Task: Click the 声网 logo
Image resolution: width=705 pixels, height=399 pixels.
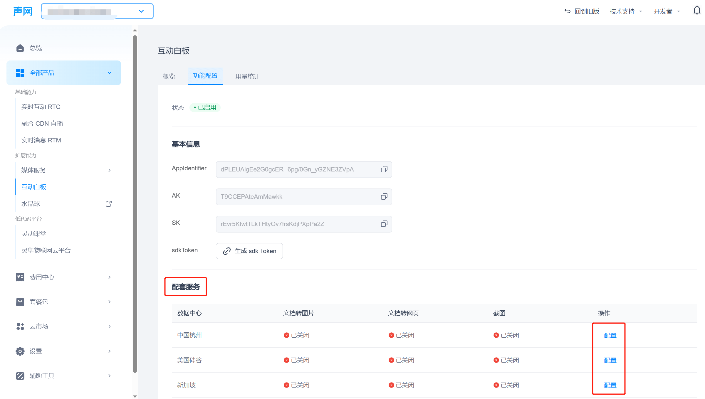Action: click(23, 11)
